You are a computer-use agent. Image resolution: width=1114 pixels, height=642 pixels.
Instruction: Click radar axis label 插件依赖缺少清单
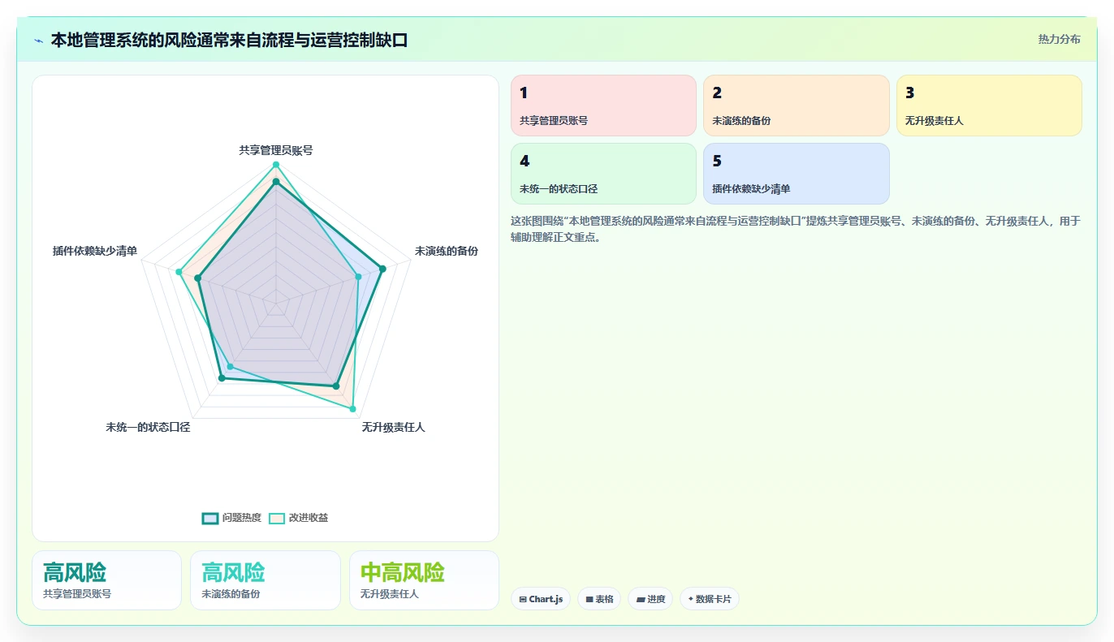click(x=95, y=251)
